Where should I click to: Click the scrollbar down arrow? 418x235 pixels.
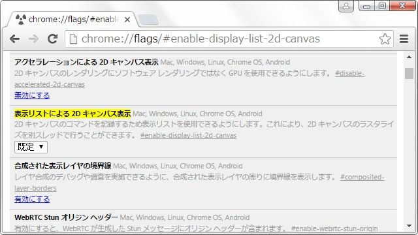point(409,227)
